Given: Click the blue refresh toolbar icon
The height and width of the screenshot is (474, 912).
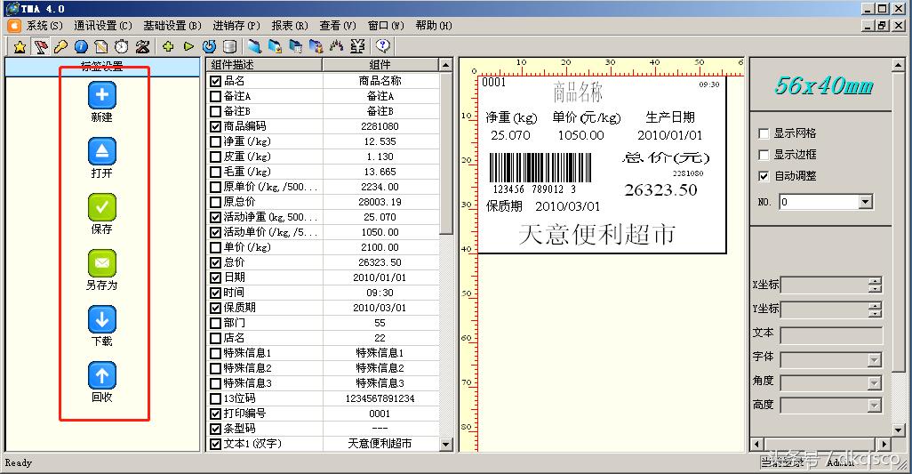Looking at the screenshot, I should [209, 46].
